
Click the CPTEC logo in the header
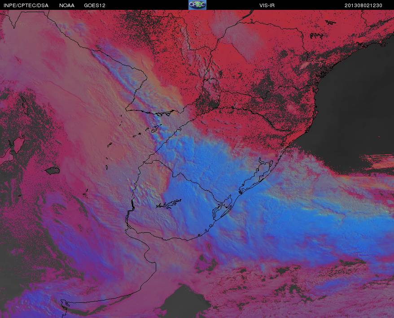point(197,5)
